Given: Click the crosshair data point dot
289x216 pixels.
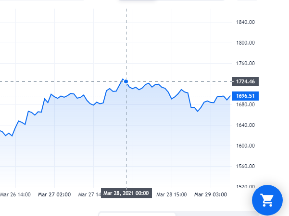Looking at the screenshot, I should click(x=126, y=81).
